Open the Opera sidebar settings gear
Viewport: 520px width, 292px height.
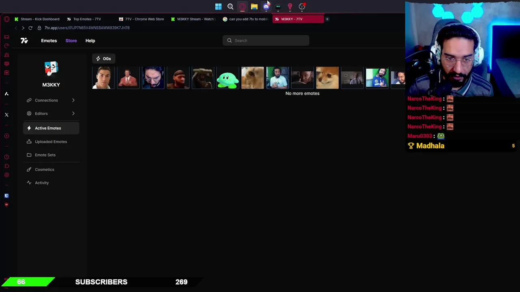(6, 175)
